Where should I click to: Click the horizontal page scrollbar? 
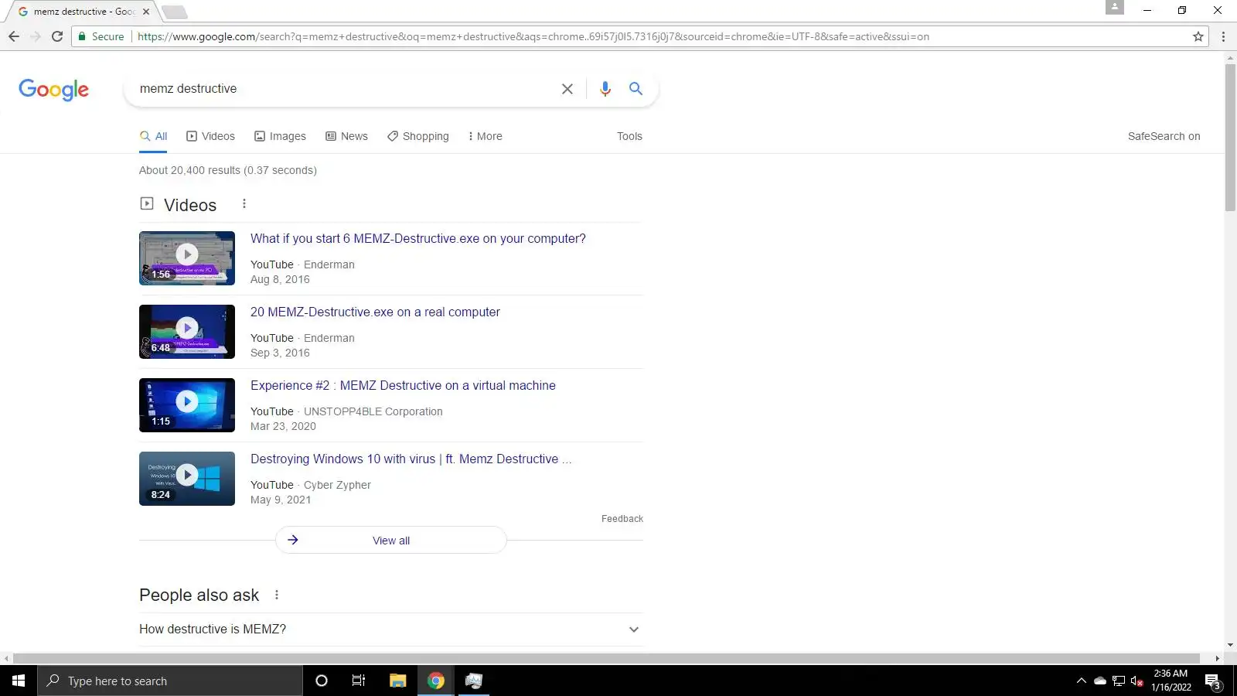pyautogui.click(x=607, y=658)
